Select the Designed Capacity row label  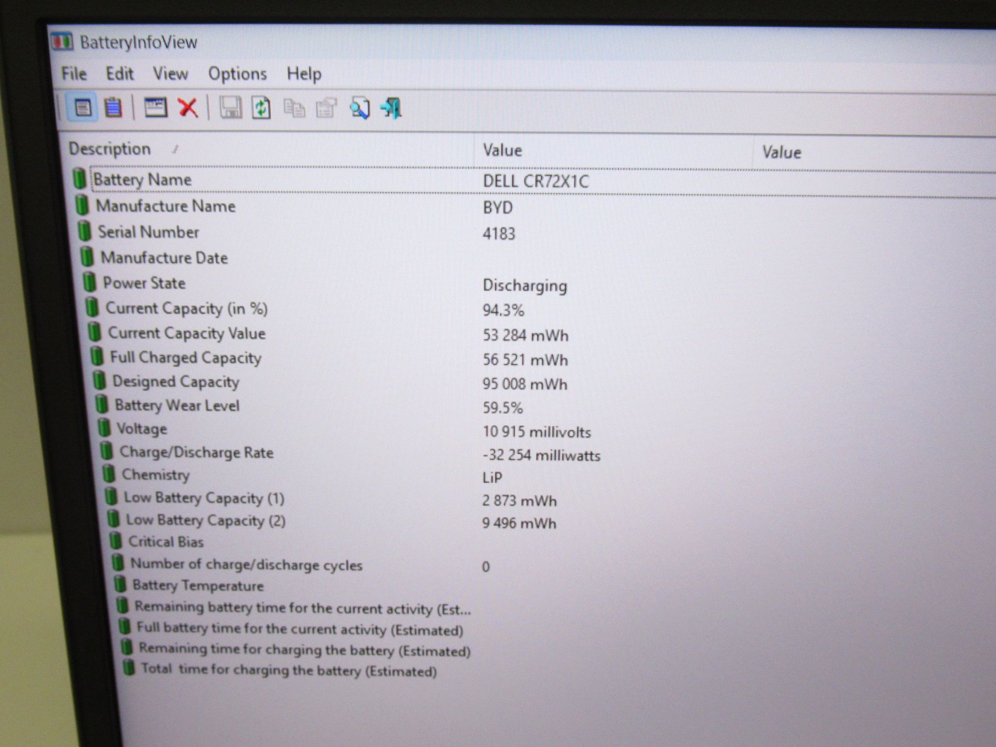[176, 381]
